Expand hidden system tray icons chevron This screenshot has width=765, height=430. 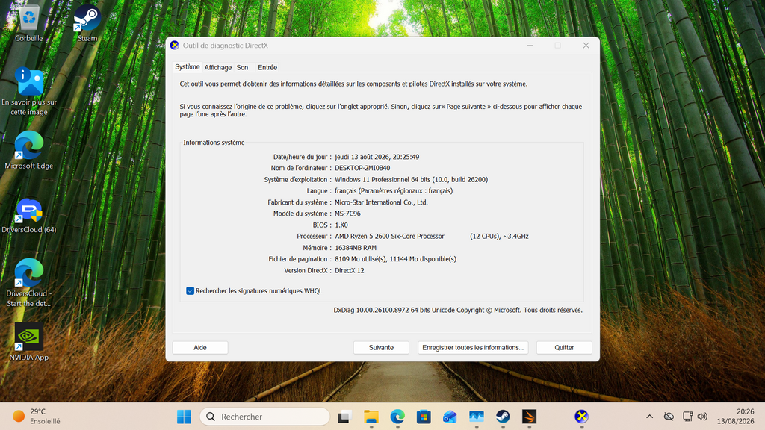pyautogui.click(x=649, y=417)
